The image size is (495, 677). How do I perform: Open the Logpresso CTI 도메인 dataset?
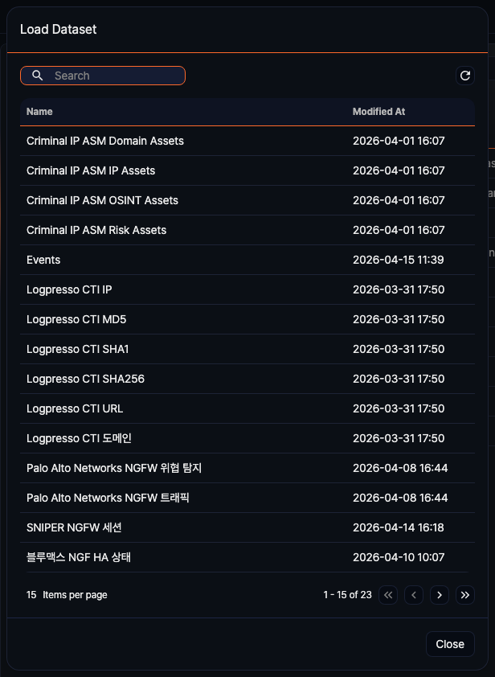[79, 438]
